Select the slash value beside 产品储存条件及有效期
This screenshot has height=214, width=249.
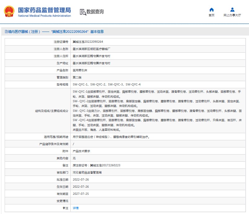pyautogui.click(x=73, y=144)
